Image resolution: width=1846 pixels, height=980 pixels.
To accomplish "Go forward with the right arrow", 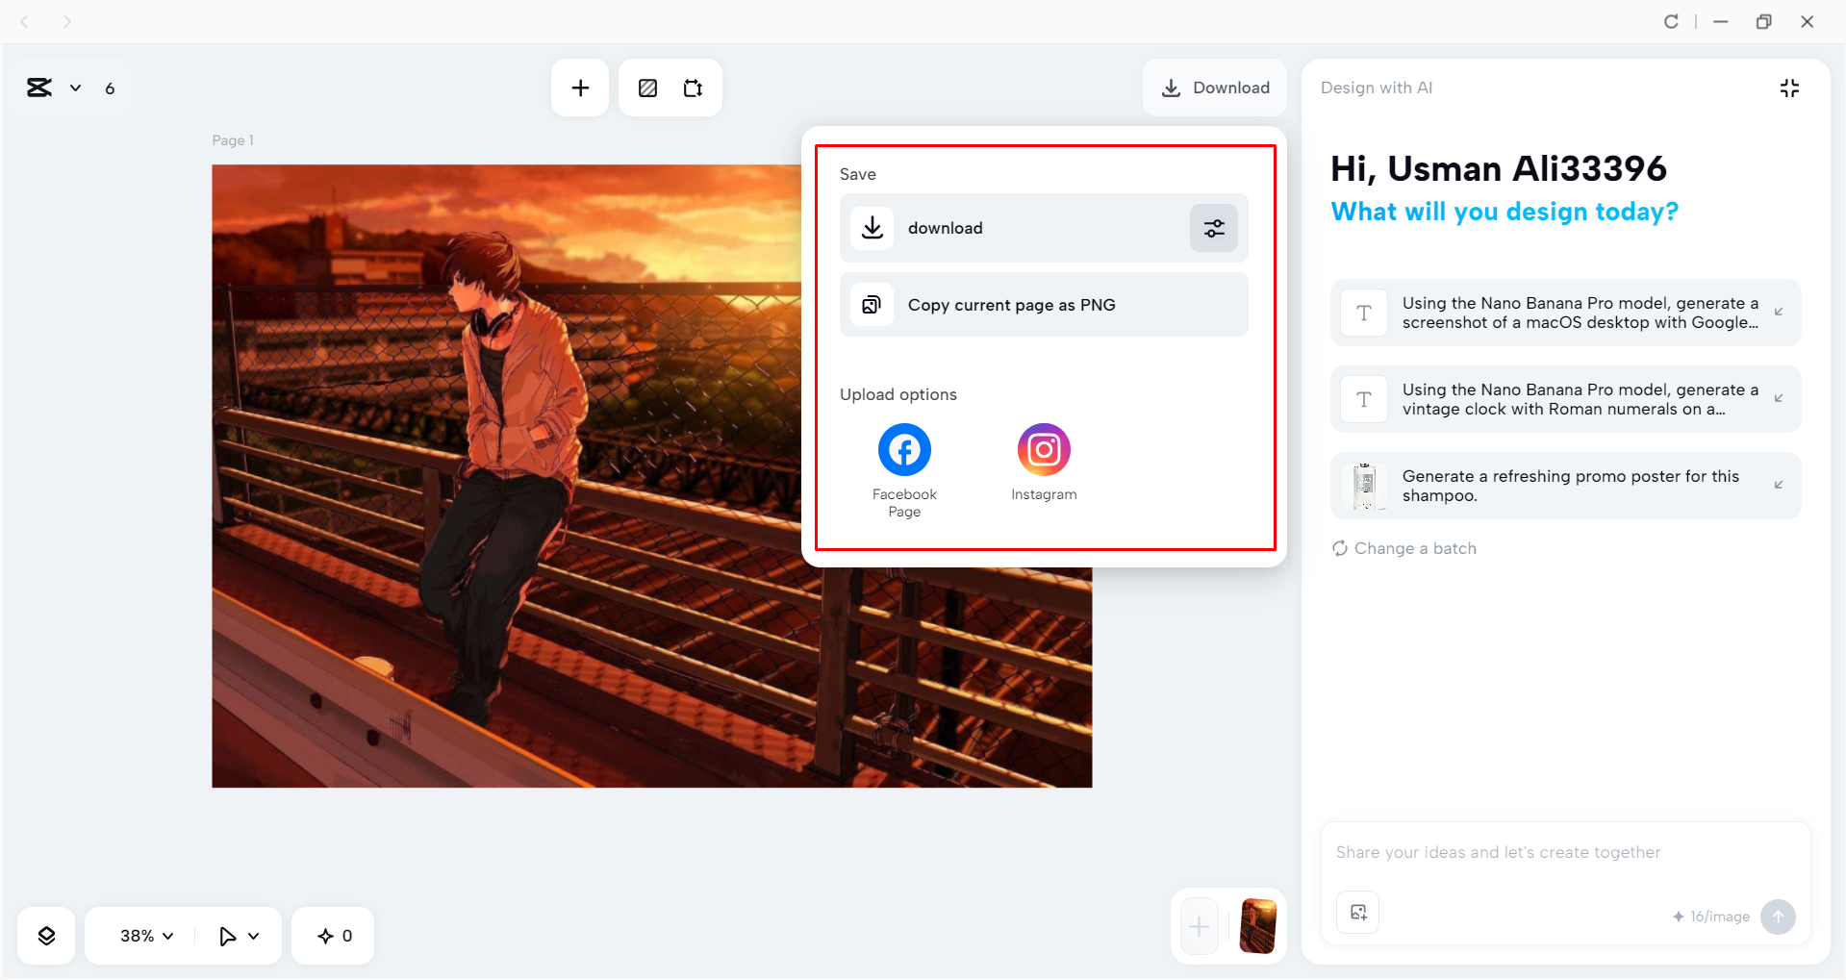I will pos(66,21).
